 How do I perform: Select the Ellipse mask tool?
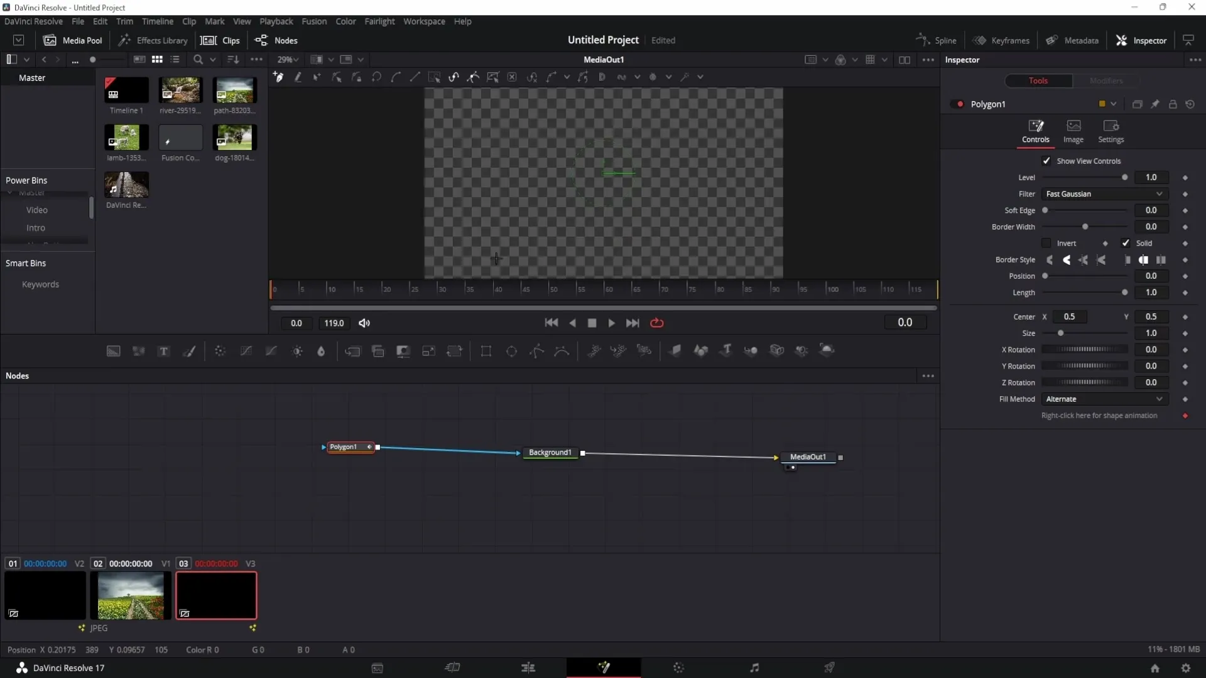point(511,351)
